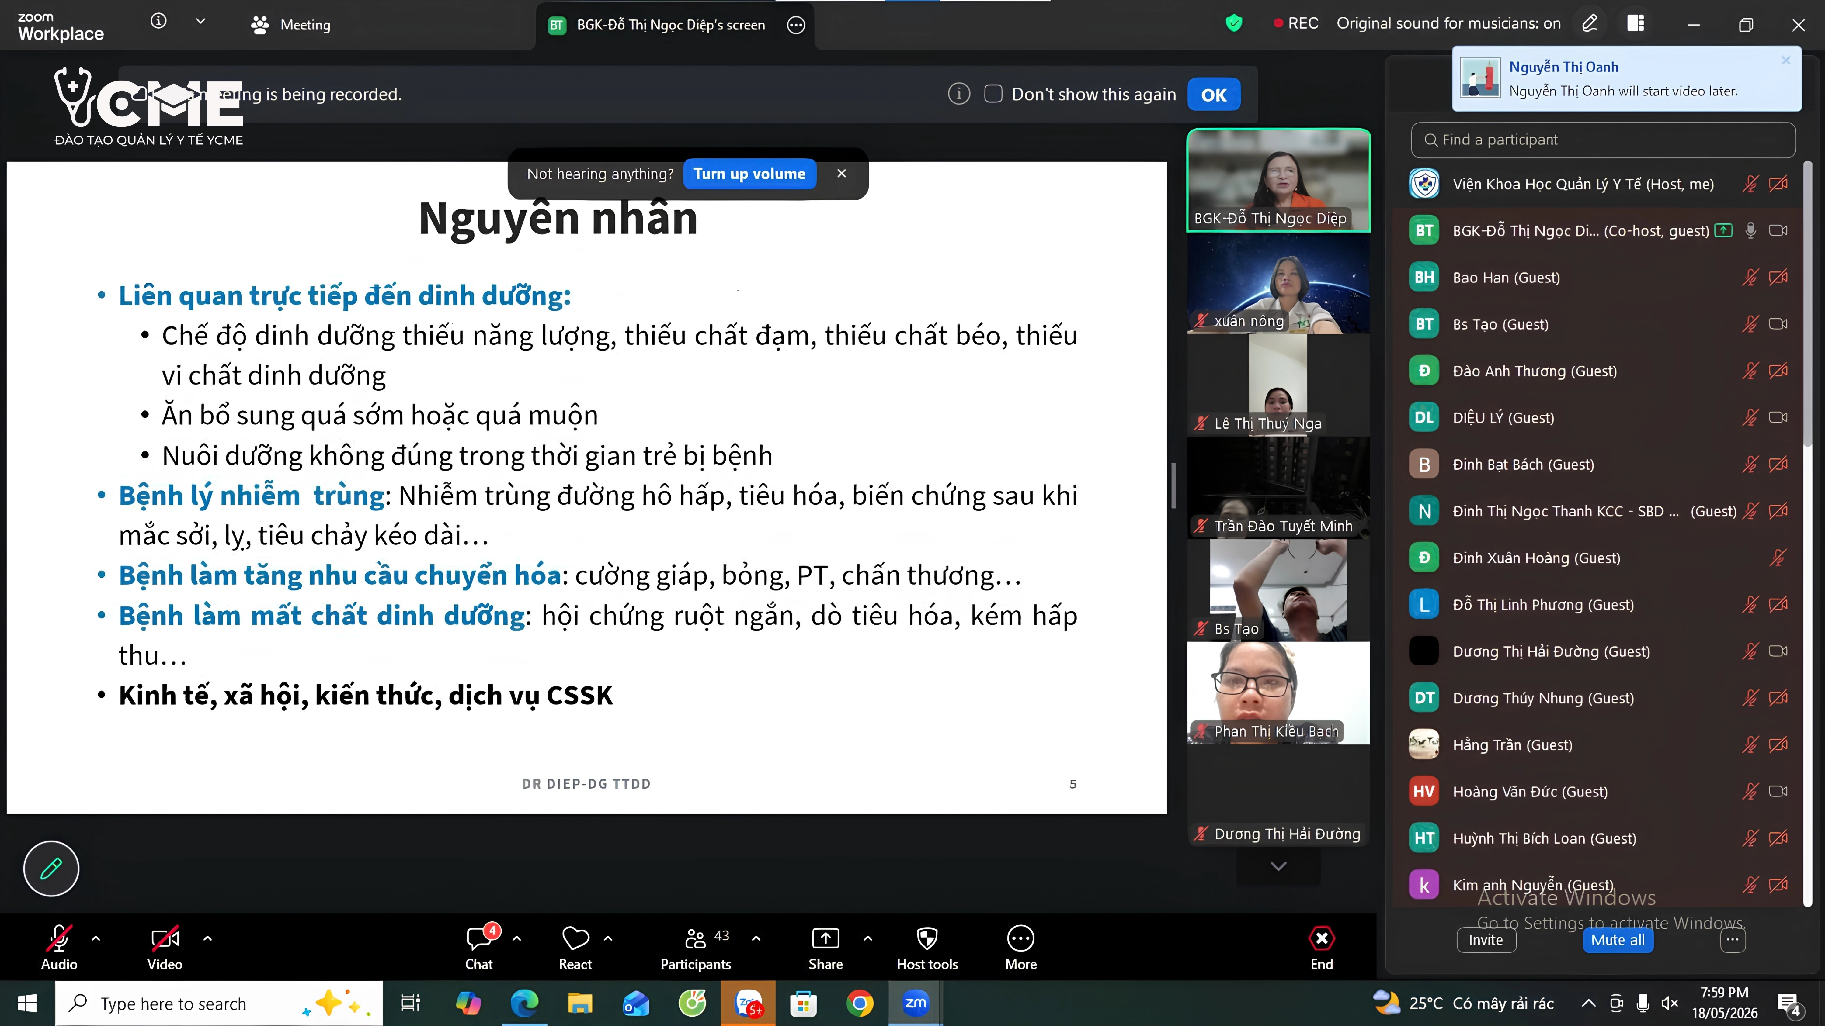Open Microsoft Edge from taskbar

click(x=524, y=1003)
